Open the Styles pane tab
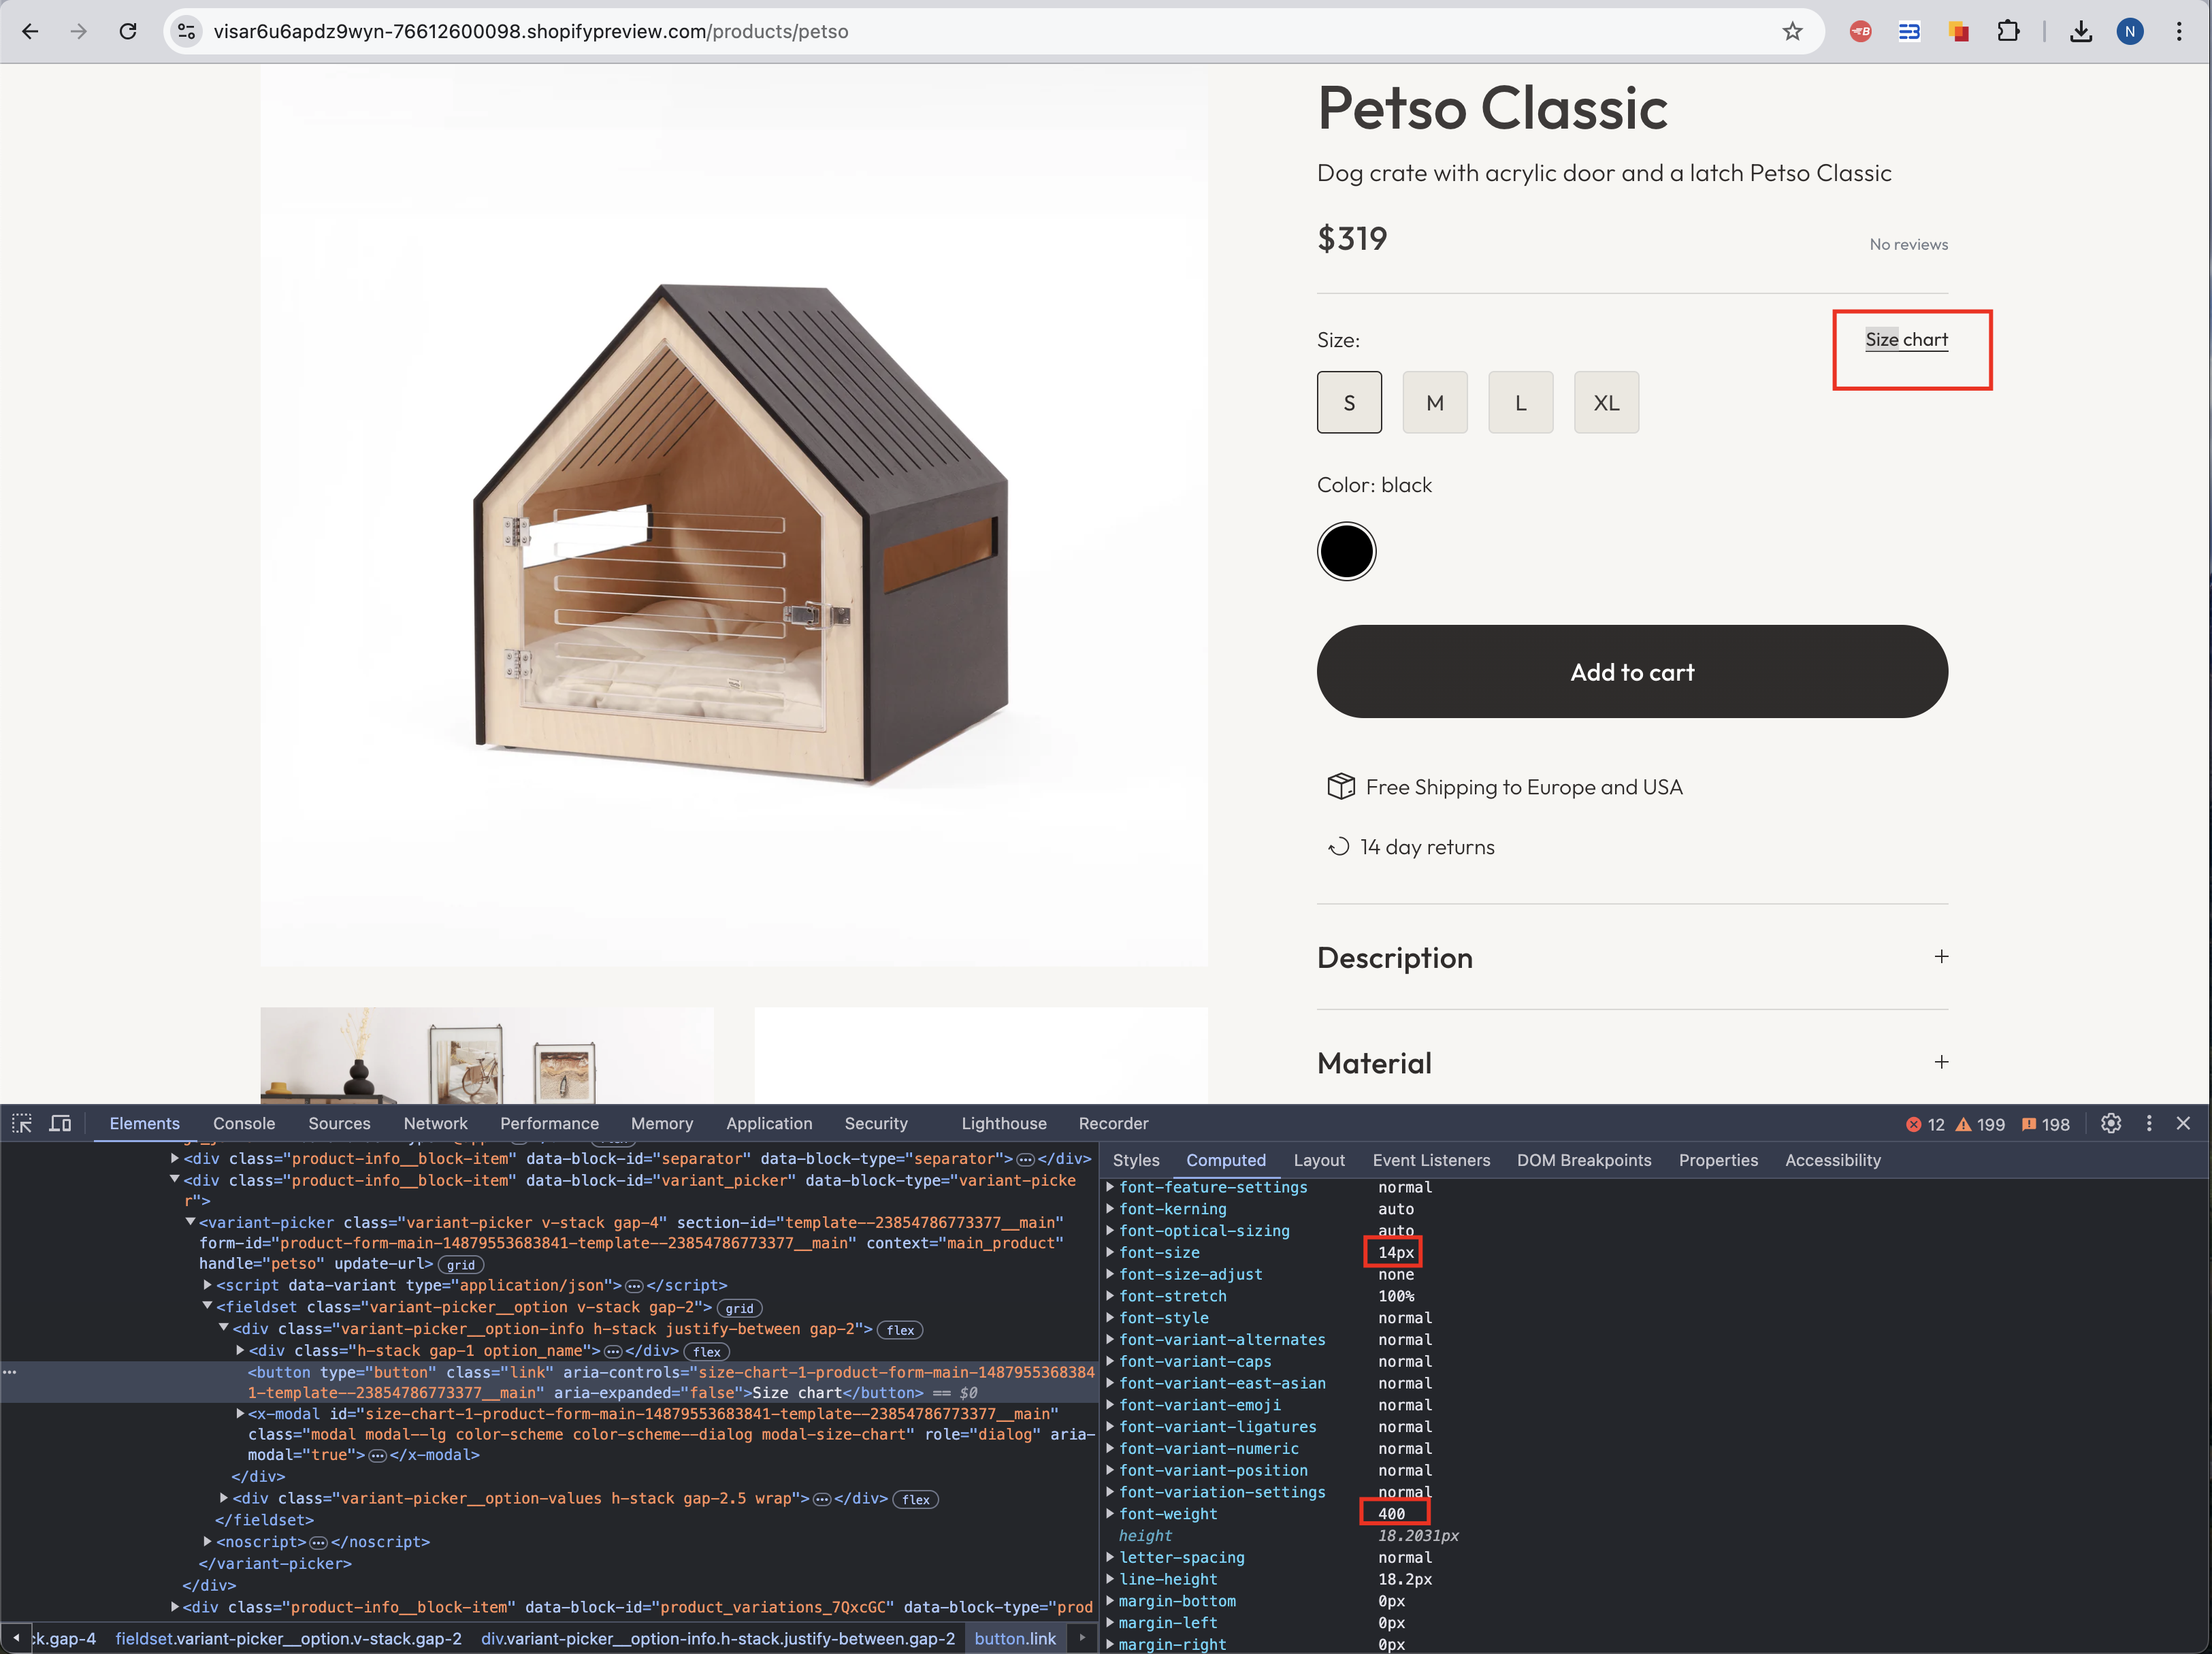This screenshot has height=1654, width=2212. coord(1135,1160)
